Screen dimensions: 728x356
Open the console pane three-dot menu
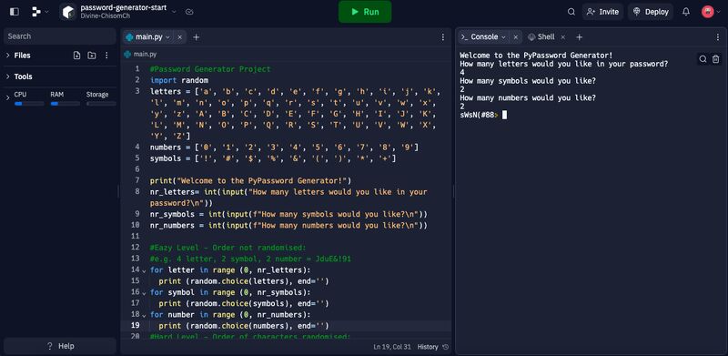tap(718, 37)
